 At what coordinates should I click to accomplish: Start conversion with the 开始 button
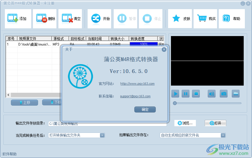[x=99, y=19]
